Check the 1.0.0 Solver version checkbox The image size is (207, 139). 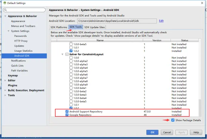coord(71,58)
